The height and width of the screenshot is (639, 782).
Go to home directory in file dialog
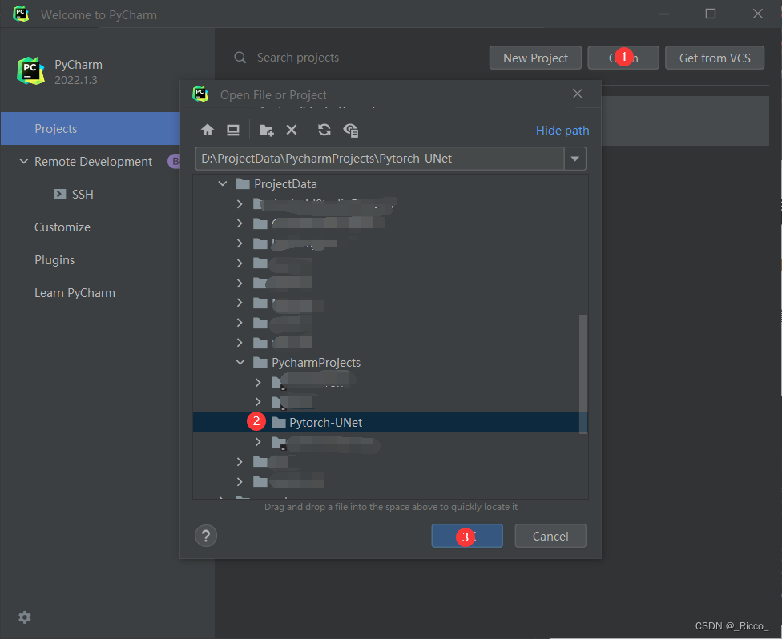click(x=208, y=130)
